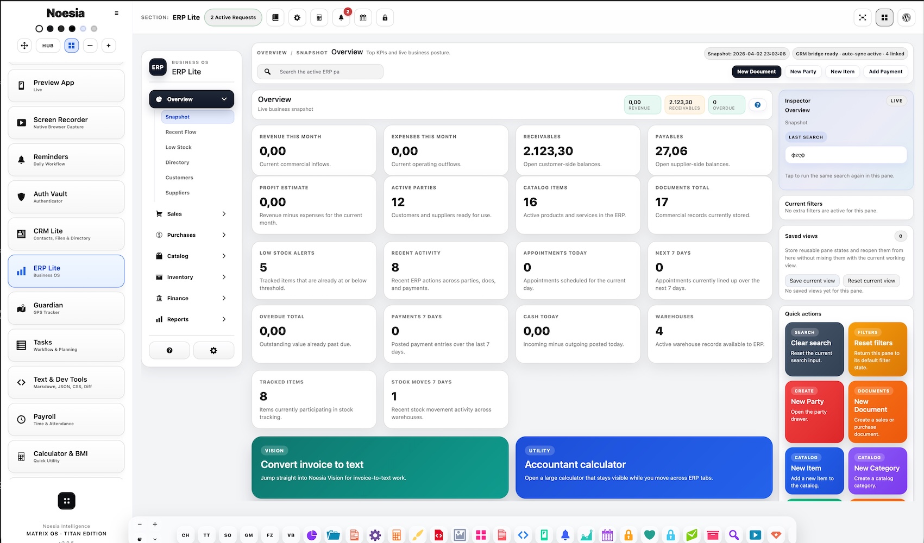Select the Customers submenu item
924x543 pixels.
click(x=197, y=178)
